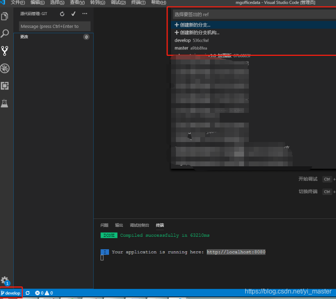The width and height of the screenshot is (336, 299).
Task: Open the 选择(S) menu
Action: [57, 2]
